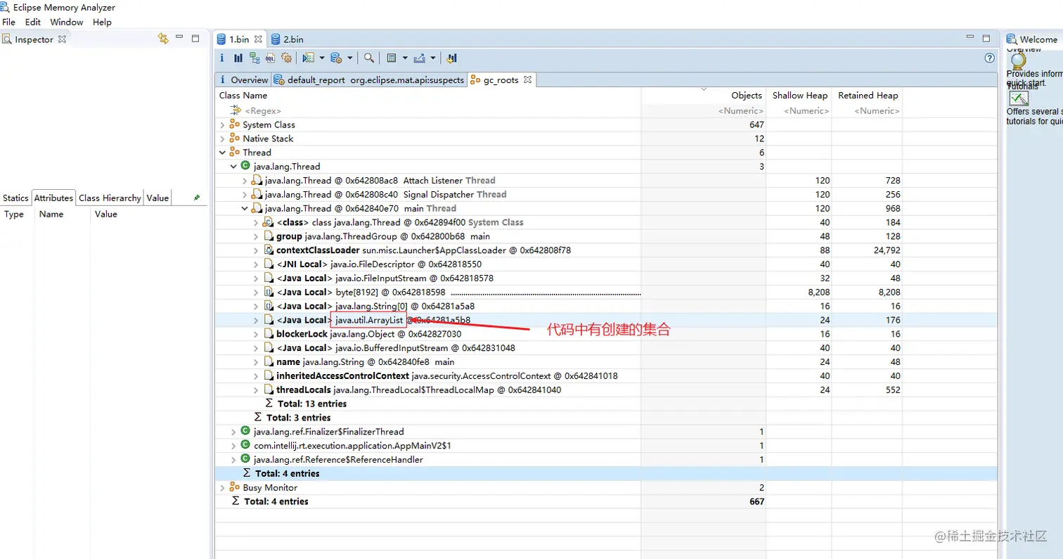Open the File menu
Viewport: 1063px width, 559px height.
point(8,23)
